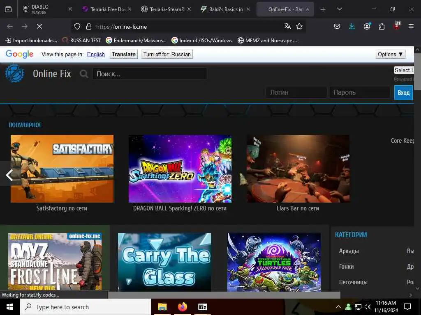
Task: Open RUSSIAN TEST bookmark
Action: pyautogui.click(x=81, y=41)
